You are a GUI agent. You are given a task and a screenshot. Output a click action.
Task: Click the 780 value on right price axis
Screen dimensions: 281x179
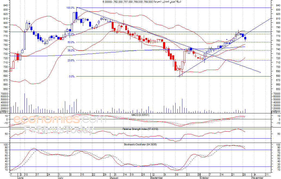[278, 32]
